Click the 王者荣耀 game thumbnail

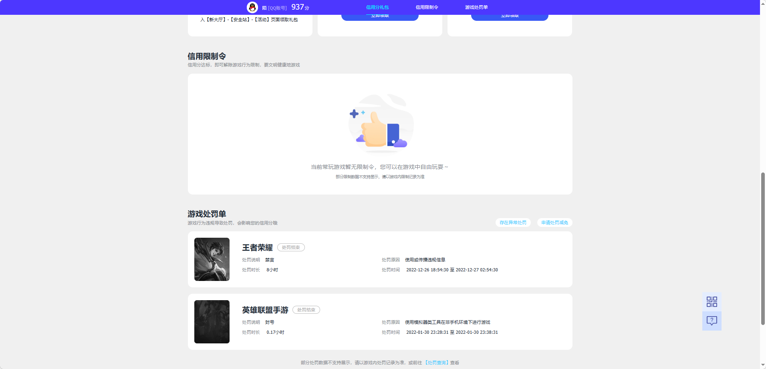(x=212, y=259)
